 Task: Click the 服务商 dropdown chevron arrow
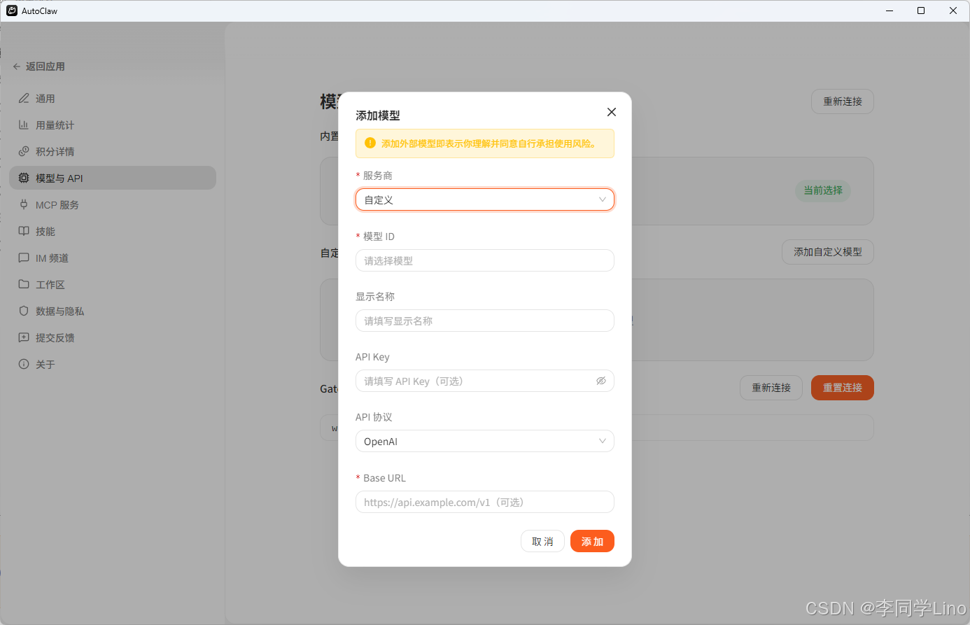click(602, 199)
